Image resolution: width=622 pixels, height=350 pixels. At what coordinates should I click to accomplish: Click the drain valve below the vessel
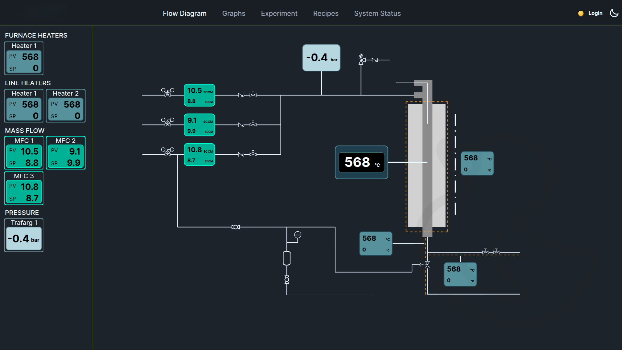(x=287, y=280)
